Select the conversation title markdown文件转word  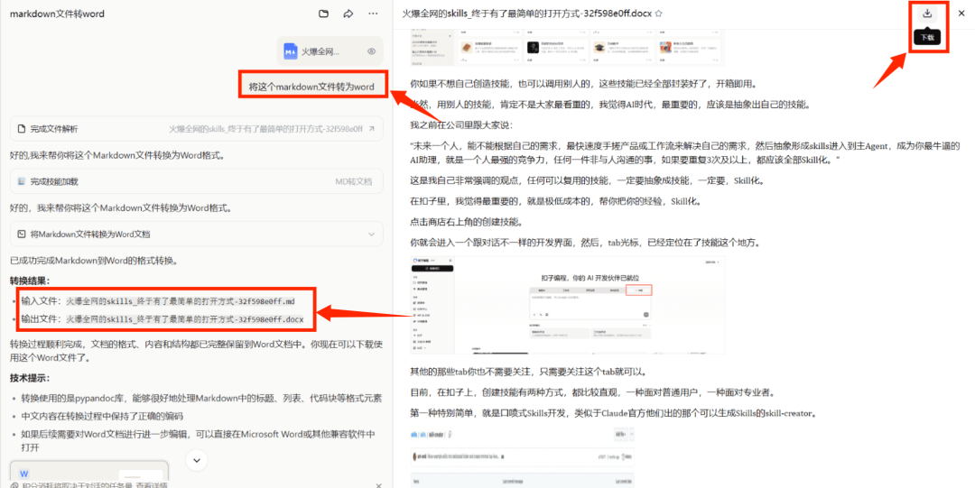pos(57,14)
